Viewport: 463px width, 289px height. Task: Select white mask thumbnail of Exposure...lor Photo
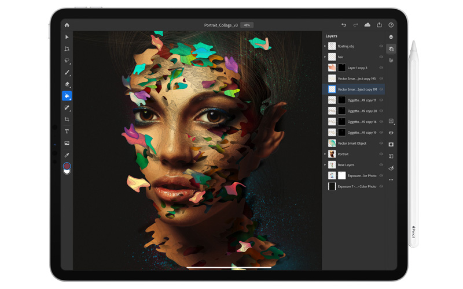pyautogui.click(x=341, y=176)
